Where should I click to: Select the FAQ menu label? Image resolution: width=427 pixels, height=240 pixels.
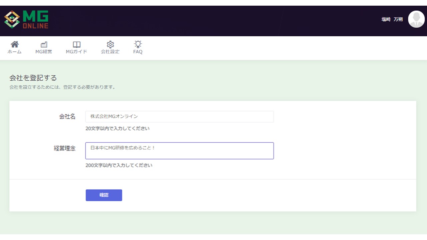138,52
